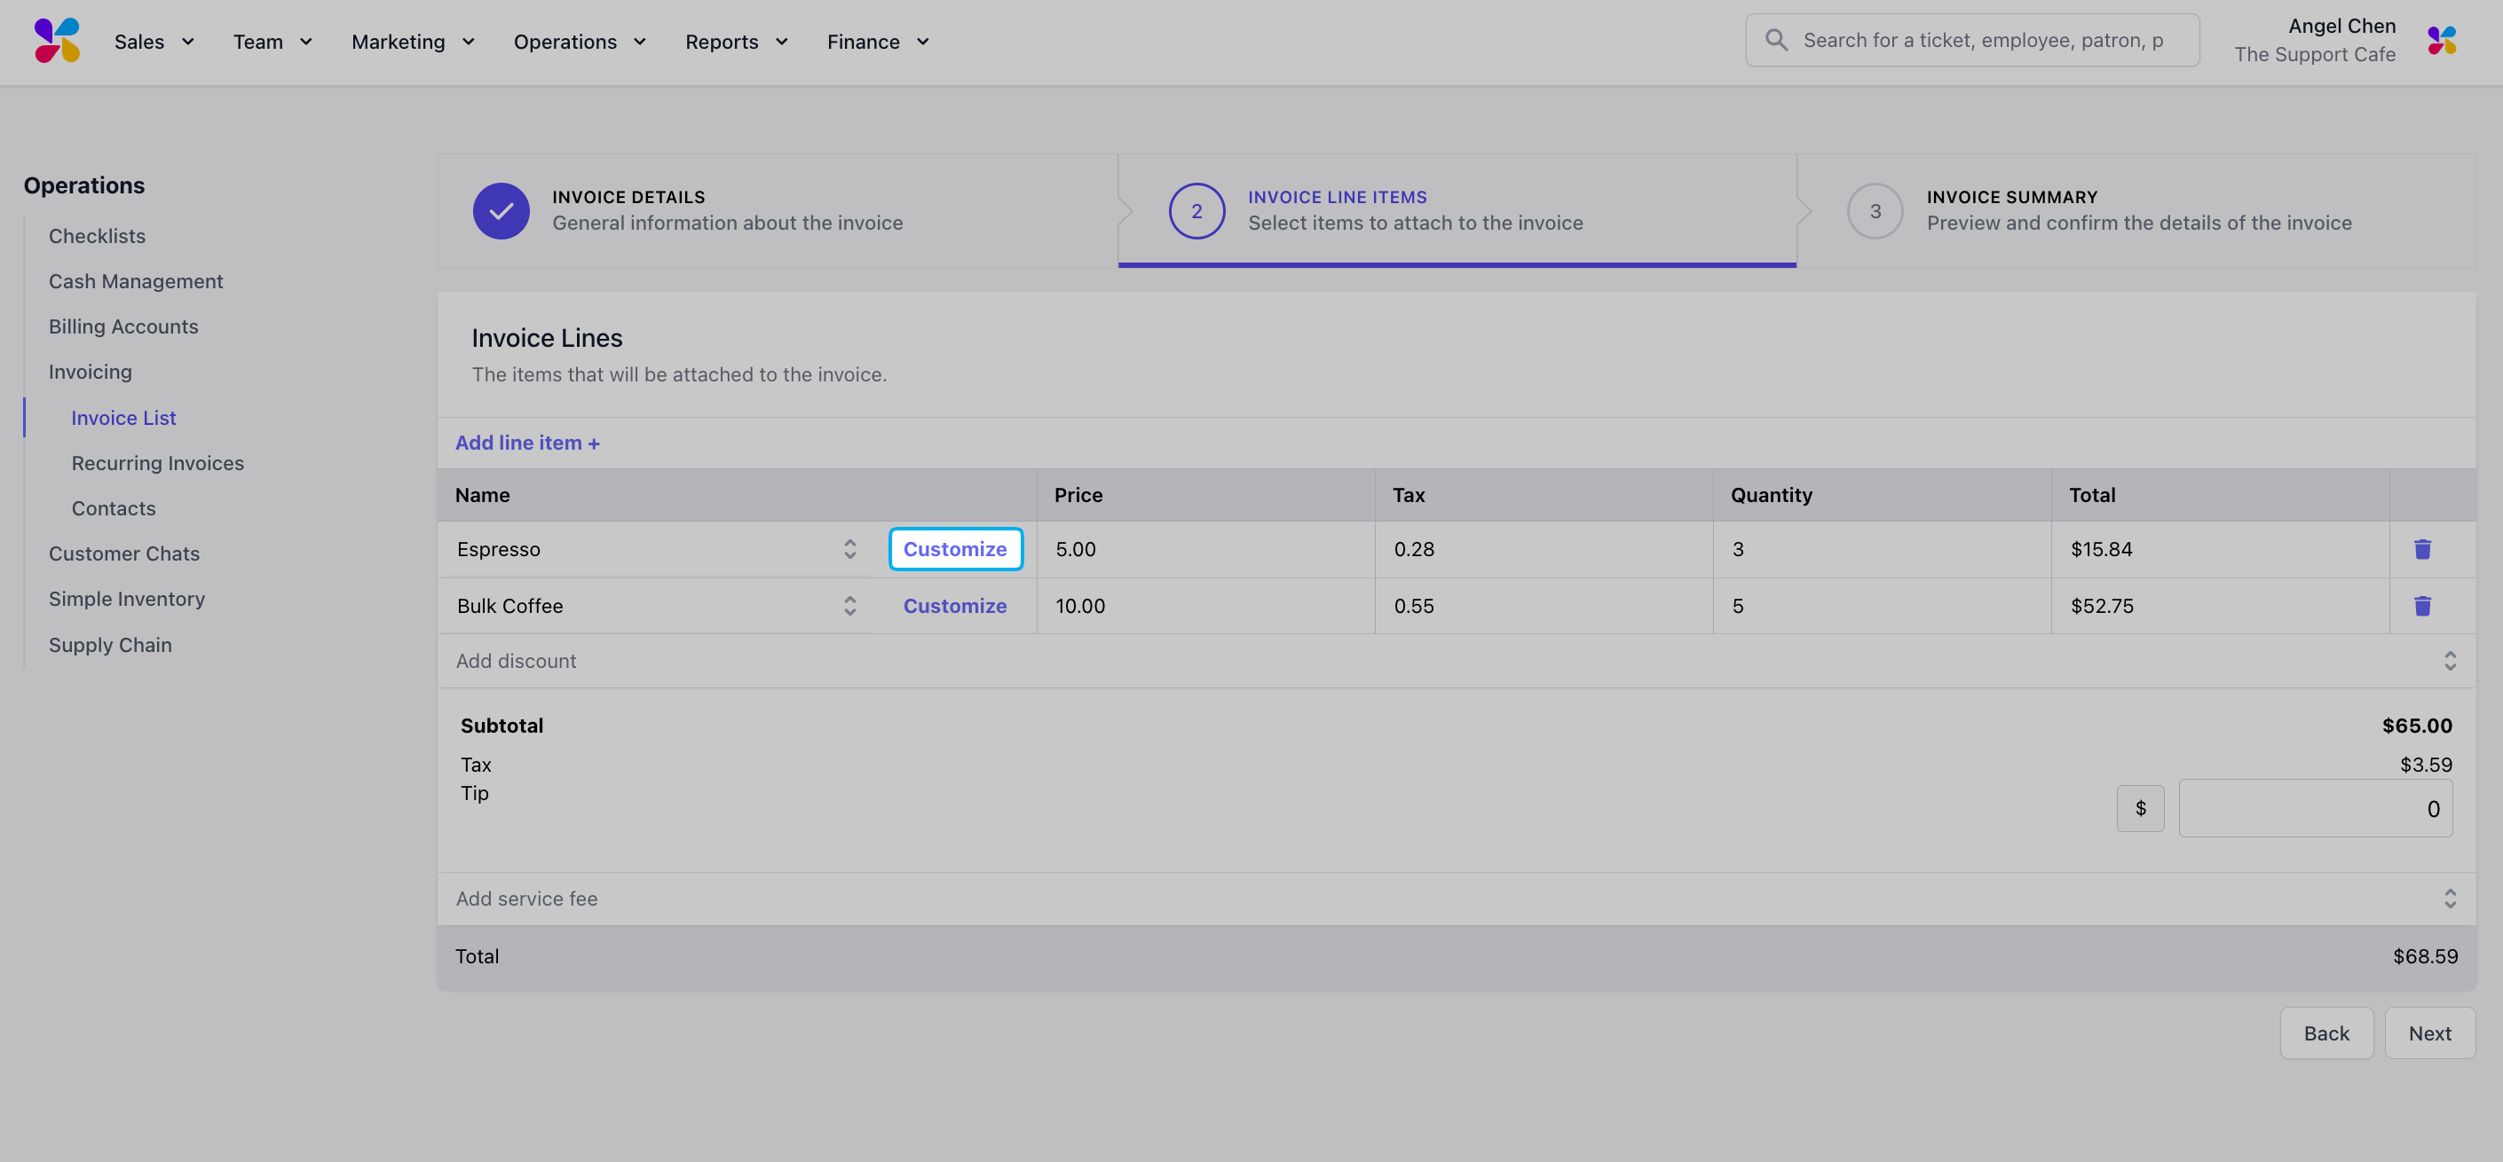Click the step 2 circle icon
The image size is (2503, 1162).
click(1196, 210)
